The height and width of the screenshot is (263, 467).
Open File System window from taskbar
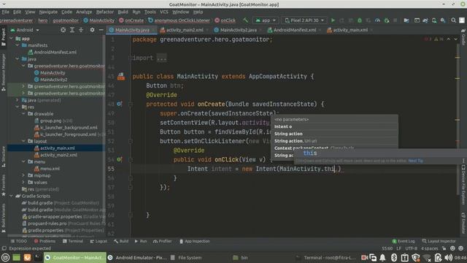point(186,258)
